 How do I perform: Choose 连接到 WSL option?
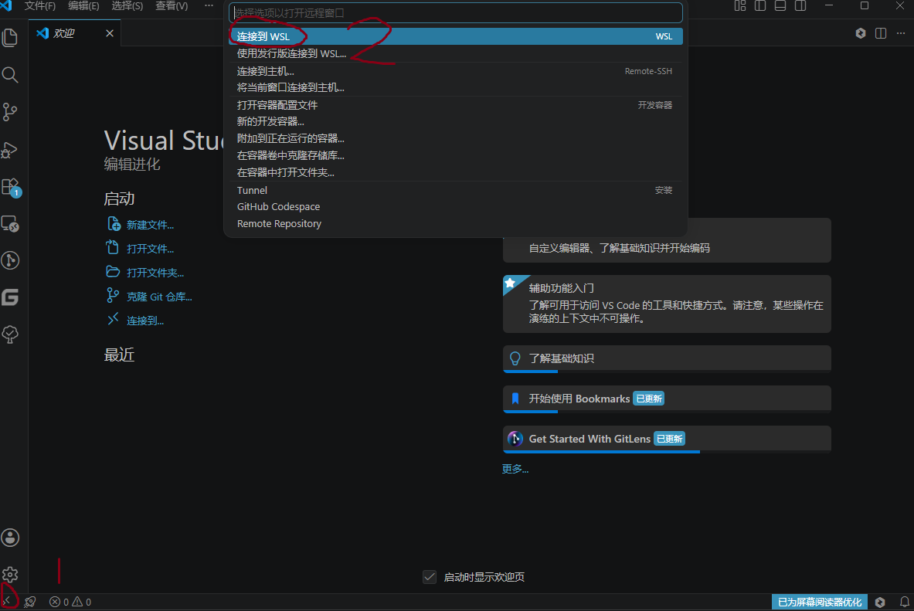tap(455, 36)
